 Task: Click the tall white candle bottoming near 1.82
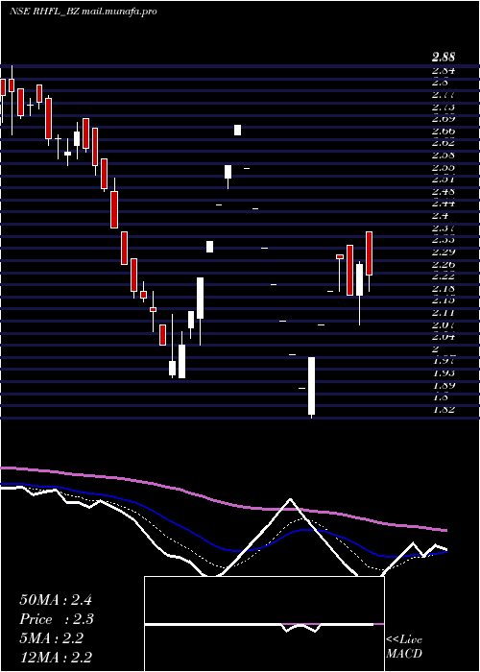point(312,386)
